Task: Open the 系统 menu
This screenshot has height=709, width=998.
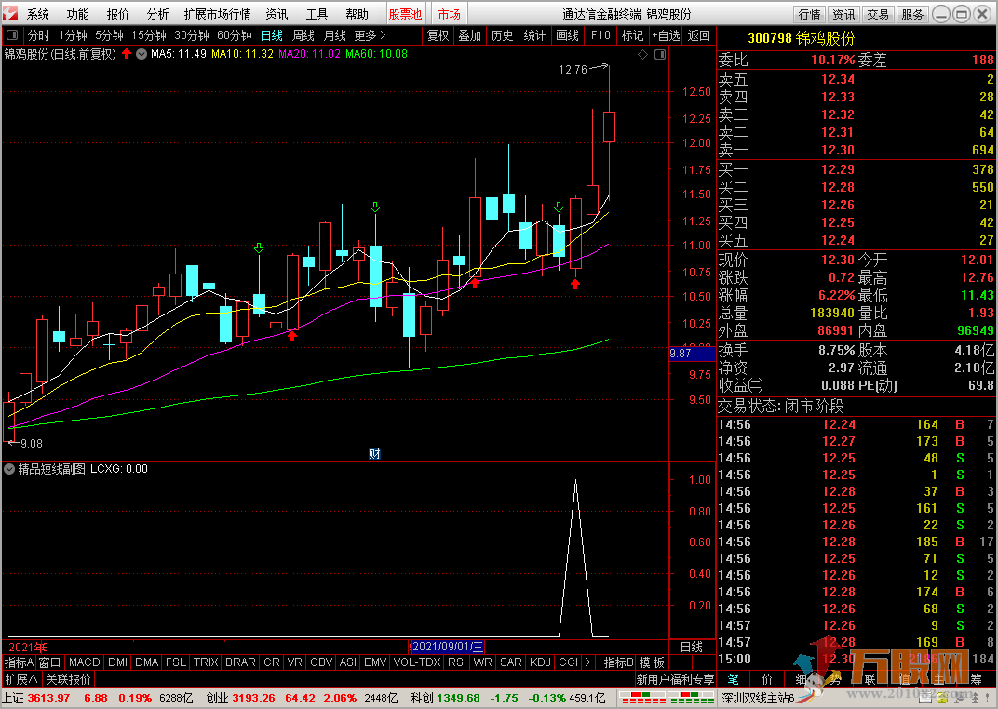Action: pyautogui.click(x=37, y=14)
